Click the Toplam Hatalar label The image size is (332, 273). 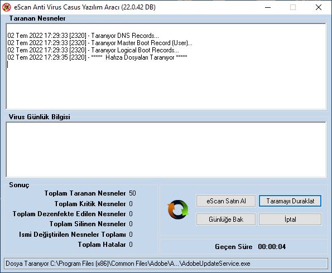coord(102,245)
